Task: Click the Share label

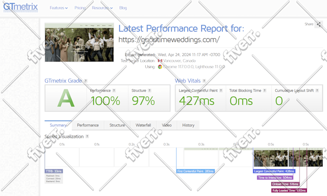Action: tap(309, 24)
